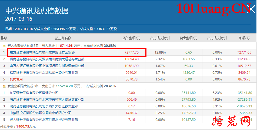Click the 排序 column header
Screen dimensions: 257x130
click(4, 38)
